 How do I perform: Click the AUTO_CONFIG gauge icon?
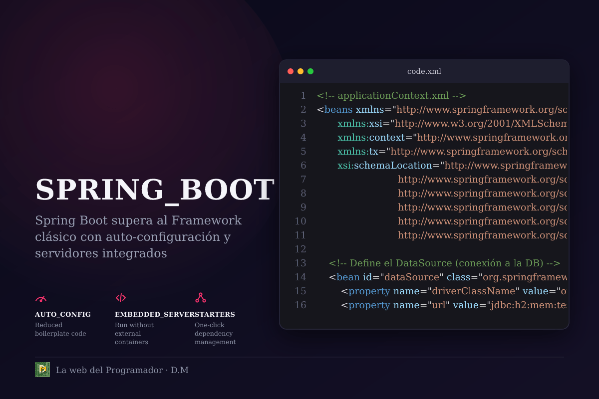pos(41,298)
